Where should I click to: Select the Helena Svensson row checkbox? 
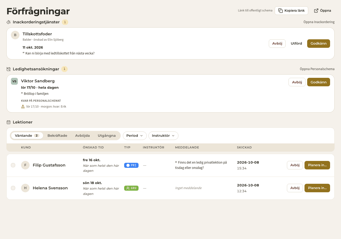pyautogui.click(x=13, y=188)
